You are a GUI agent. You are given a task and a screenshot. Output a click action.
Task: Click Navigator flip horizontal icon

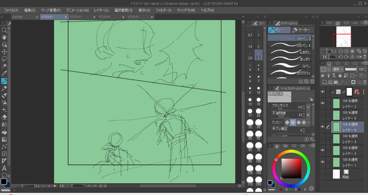click(359, 57)
